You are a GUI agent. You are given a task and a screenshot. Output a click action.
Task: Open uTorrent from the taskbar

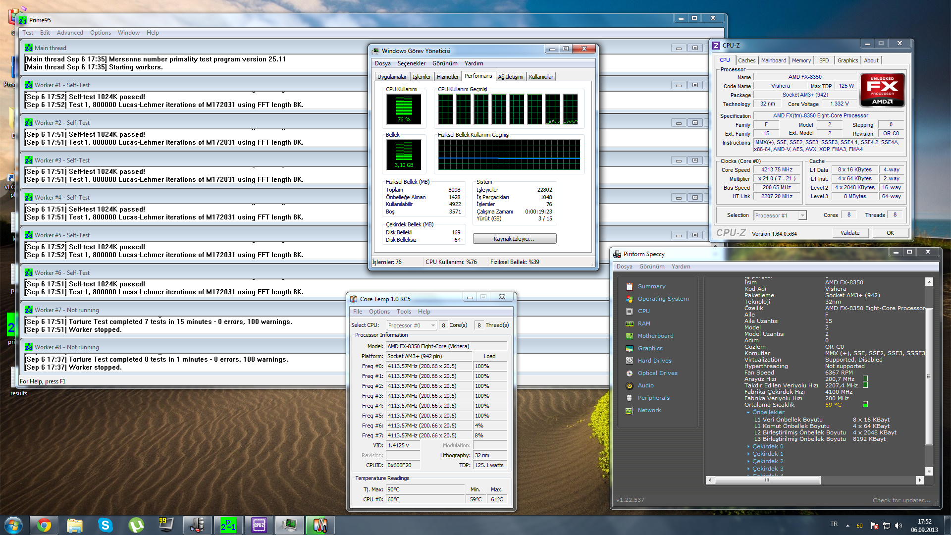[x=136, y=525]
